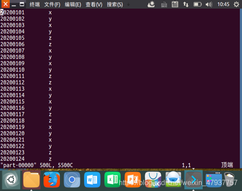The height and width of the screenshot is (191, 242).
Task: Click the "part-00000" file name in status line
Action: coord(18,165)
